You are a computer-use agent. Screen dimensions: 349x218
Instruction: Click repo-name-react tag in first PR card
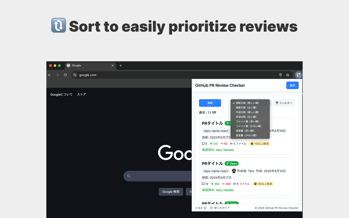pyautogui.click(x=216, y=131)
